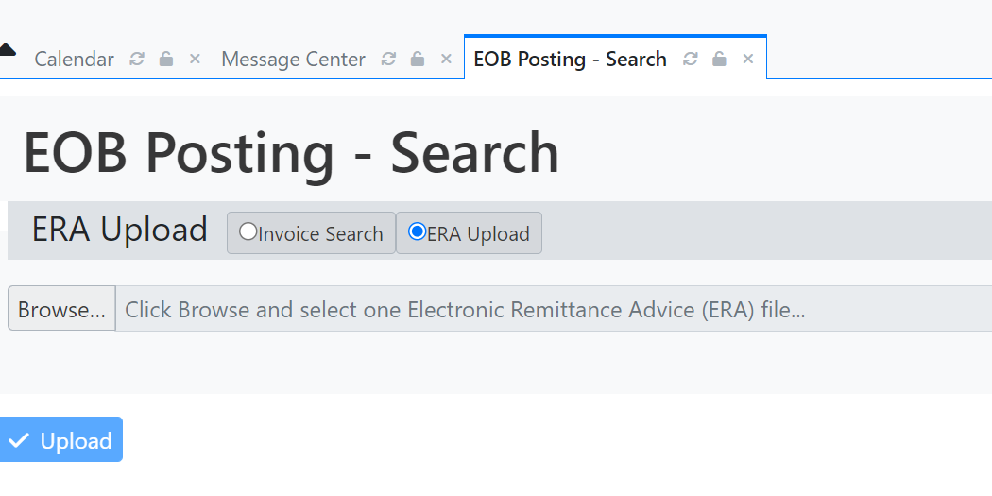Screen dimensions: 992x496
Task: Close the Message Center tab
Action: click(x=446, y=60)
